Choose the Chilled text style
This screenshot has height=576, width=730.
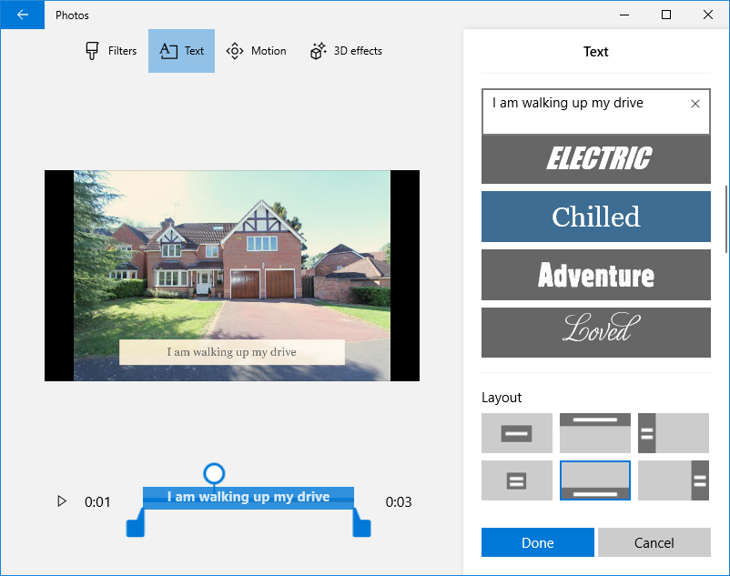click(596, 217)
